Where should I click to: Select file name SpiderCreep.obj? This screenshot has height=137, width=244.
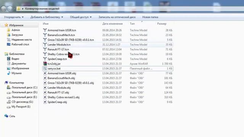click(57, 102)
